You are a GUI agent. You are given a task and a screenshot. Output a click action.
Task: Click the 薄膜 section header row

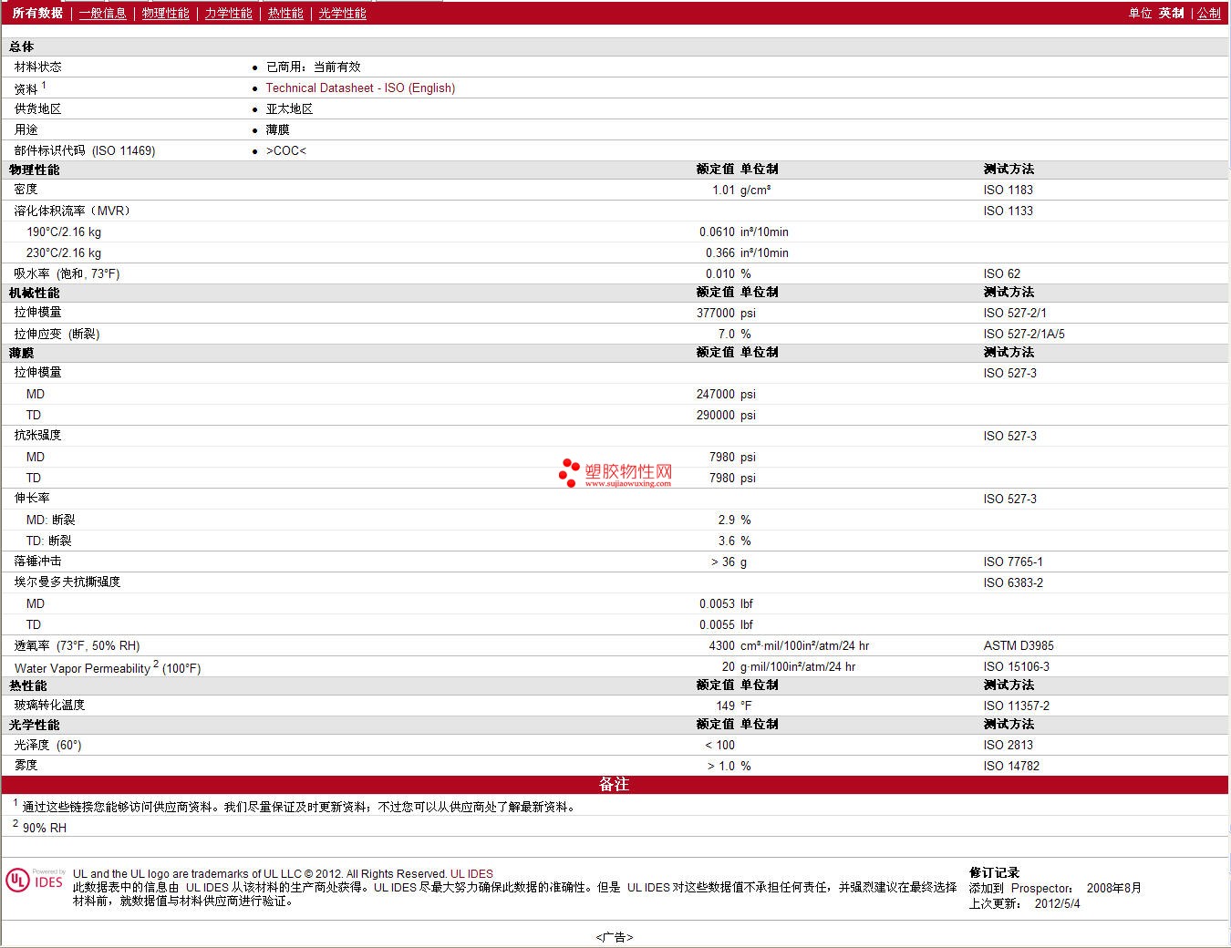(x=22, y=353)
